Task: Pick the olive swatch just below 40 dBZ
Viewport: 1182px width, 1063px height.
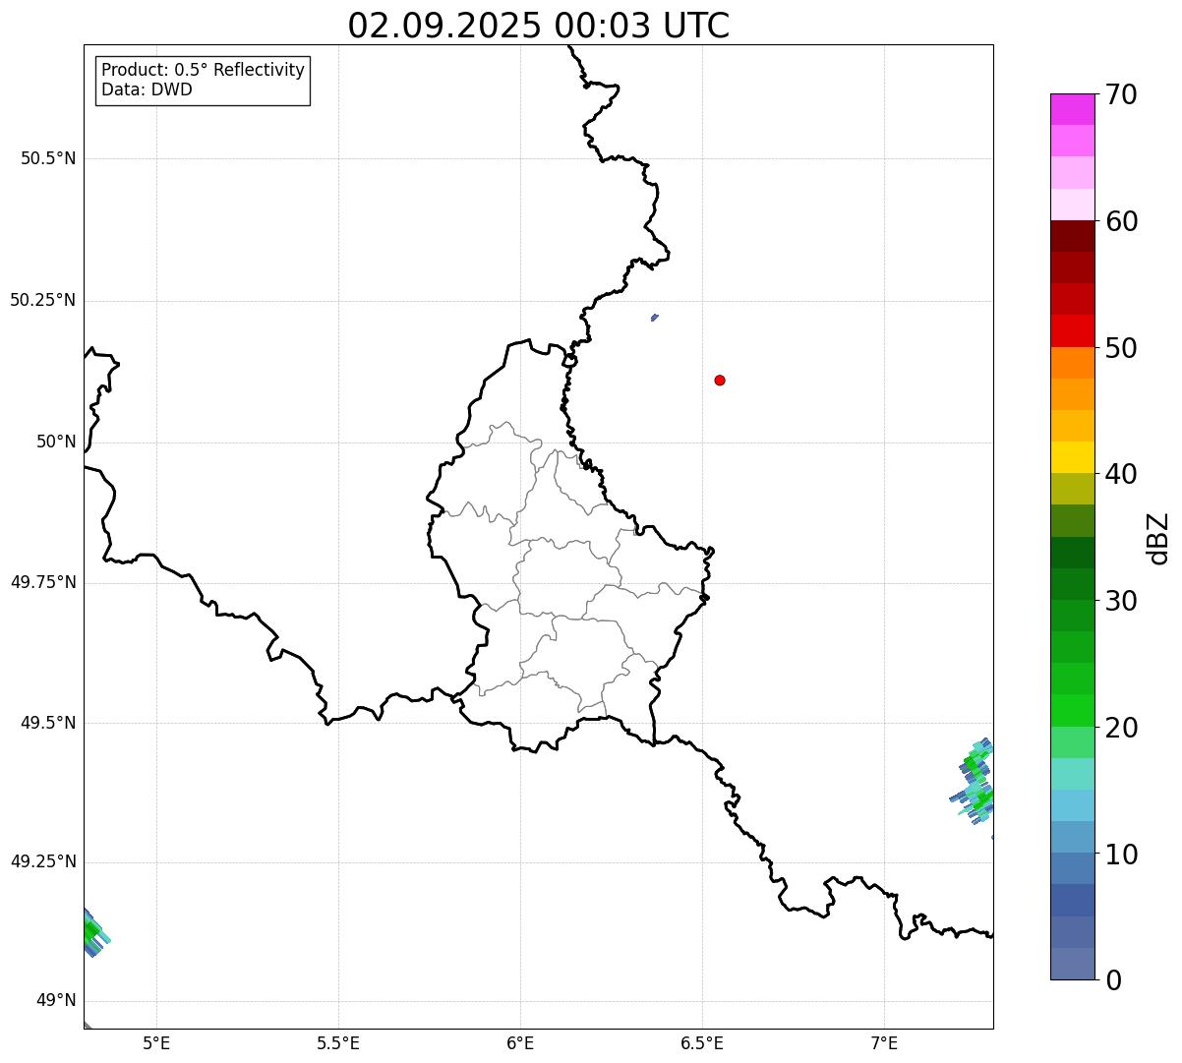Action: pyautogui.click(x=1072, y=489)
